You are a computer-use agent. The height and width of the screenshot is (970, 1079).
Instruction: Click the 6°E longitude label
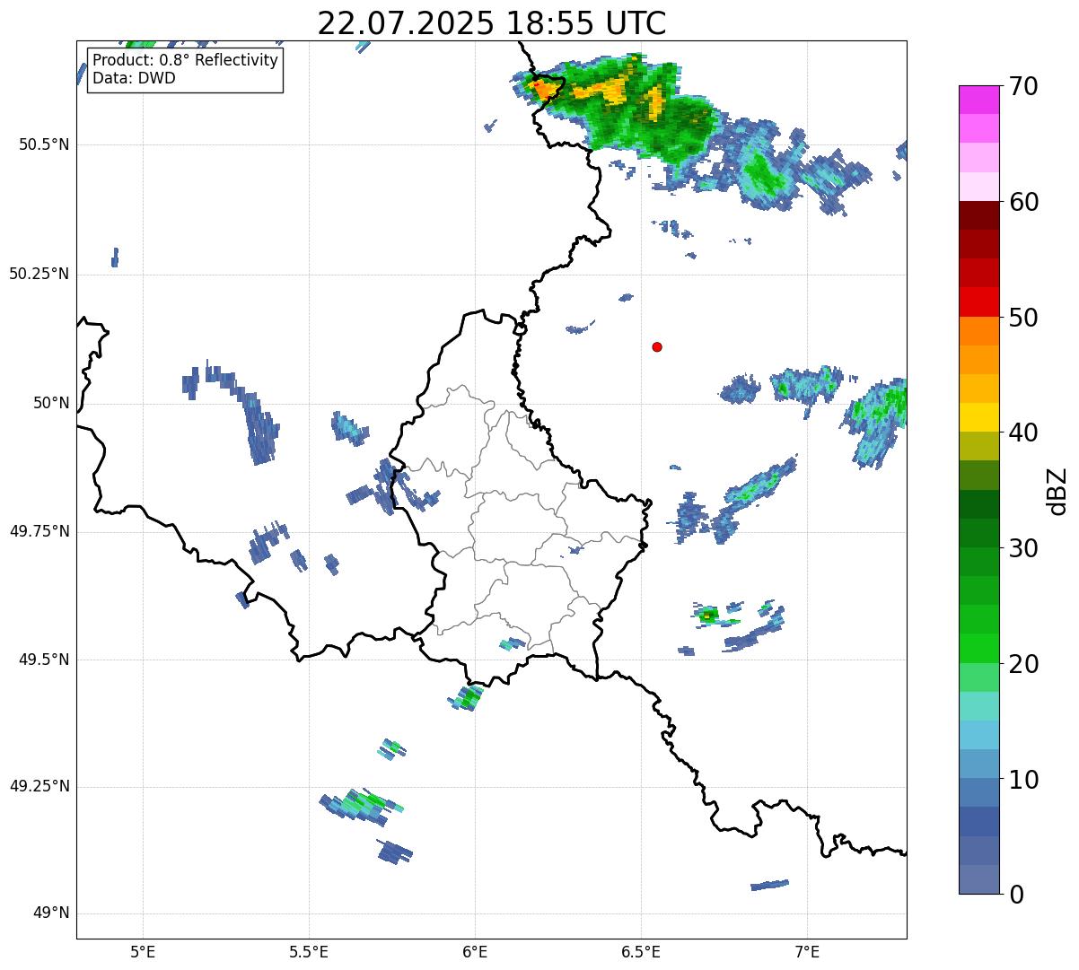point(475,952)
